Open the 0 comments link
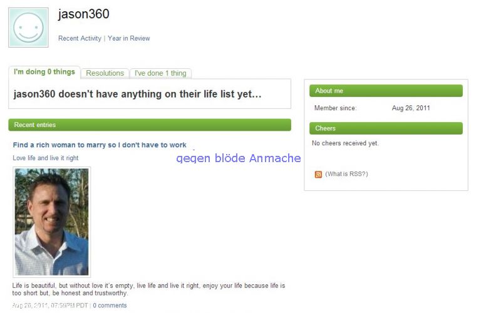Screen dimensions: 486x313 (x=110, y=305)
